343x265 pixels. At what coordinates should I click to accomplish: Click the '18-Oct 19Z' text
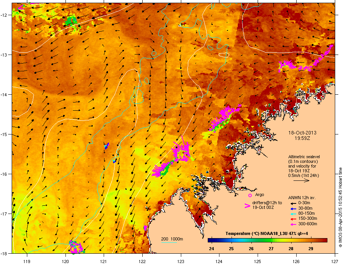click(299, 171)
